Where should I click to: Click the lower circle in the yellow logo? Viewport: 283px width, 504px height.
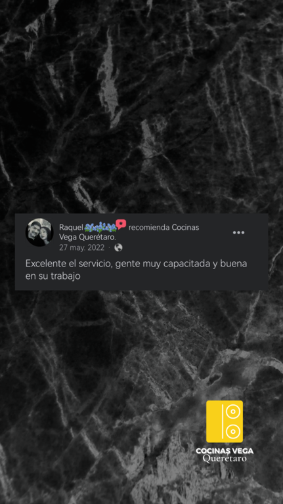[233, 430]
